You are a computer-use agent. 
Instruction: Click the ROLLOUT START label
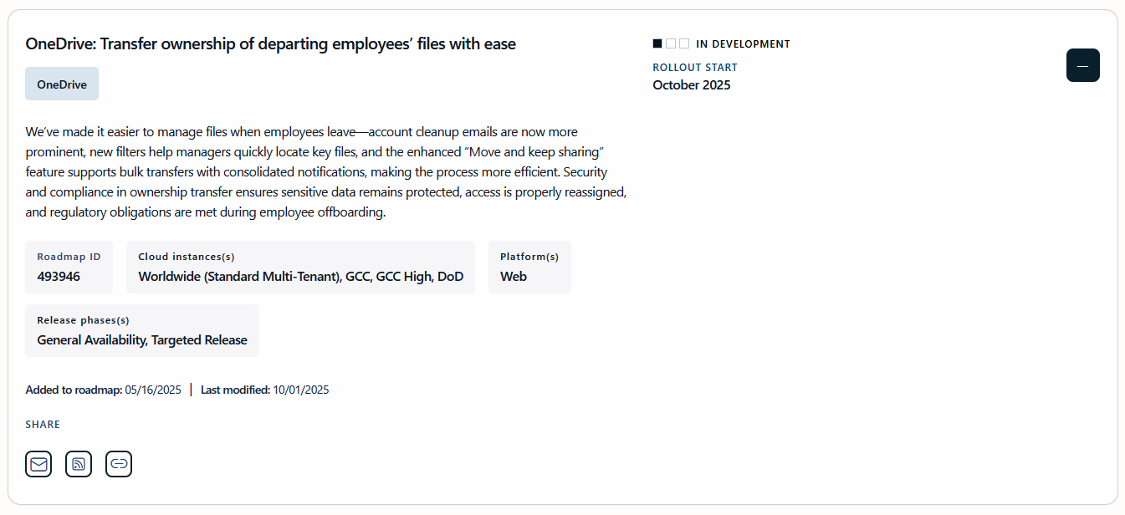click(695, 67)
